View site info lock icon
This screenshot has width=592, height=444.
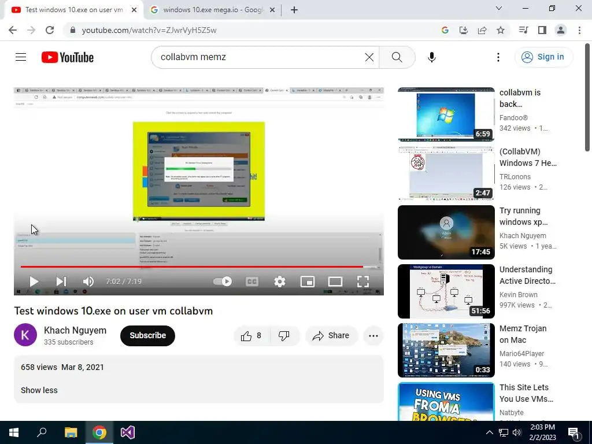[73, 30]
